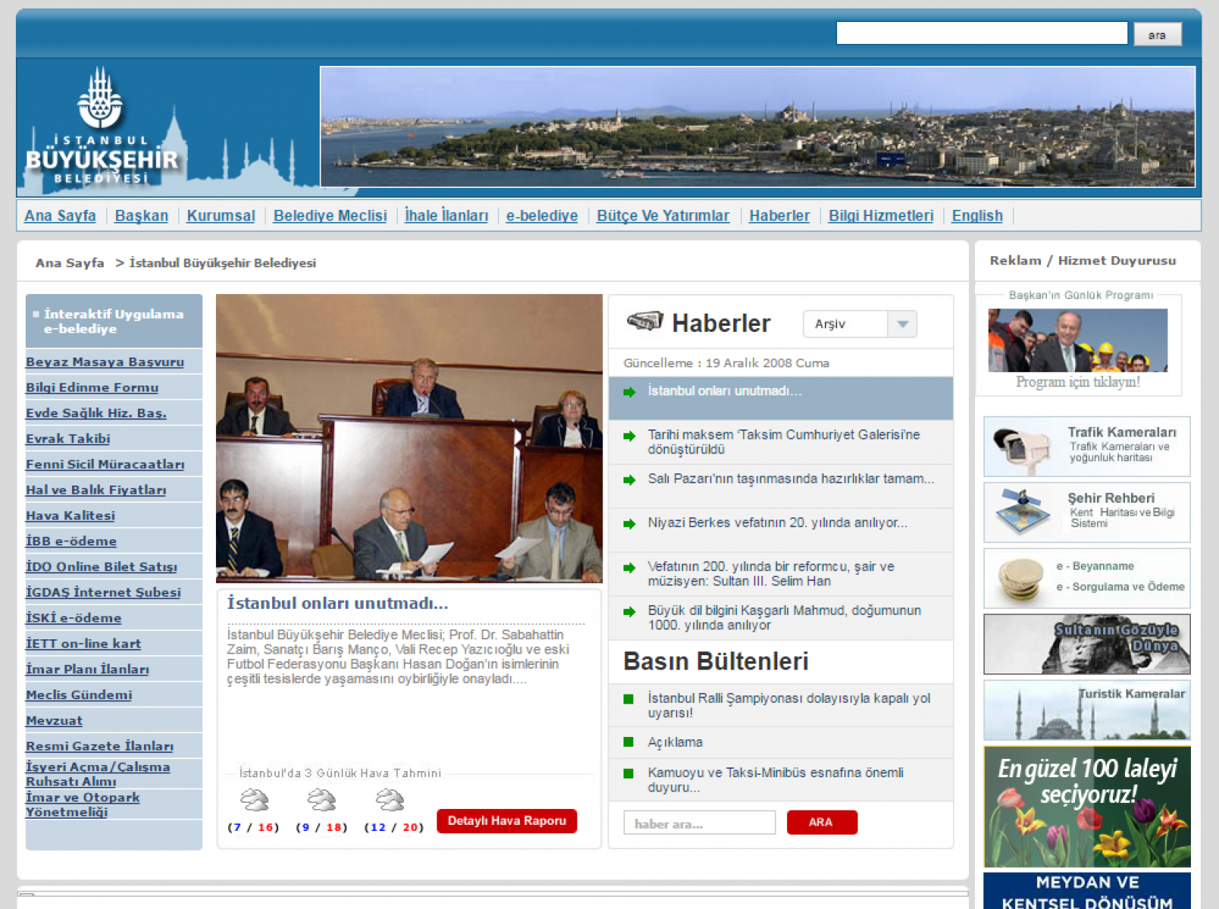The image size is (1219, 909).
Task: Click the Istanbul Büyükşehir Belediyesi logo
Action: tap(102, 129)
